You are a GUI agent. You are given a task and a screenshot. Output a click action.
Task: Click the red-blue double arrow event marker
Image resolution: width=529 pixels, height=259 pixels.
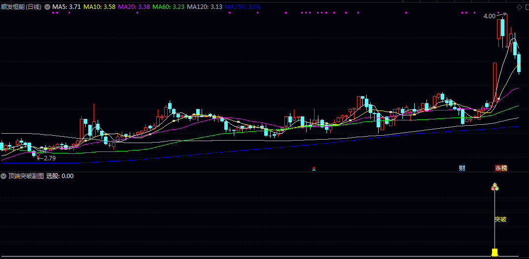coord(314,169)
